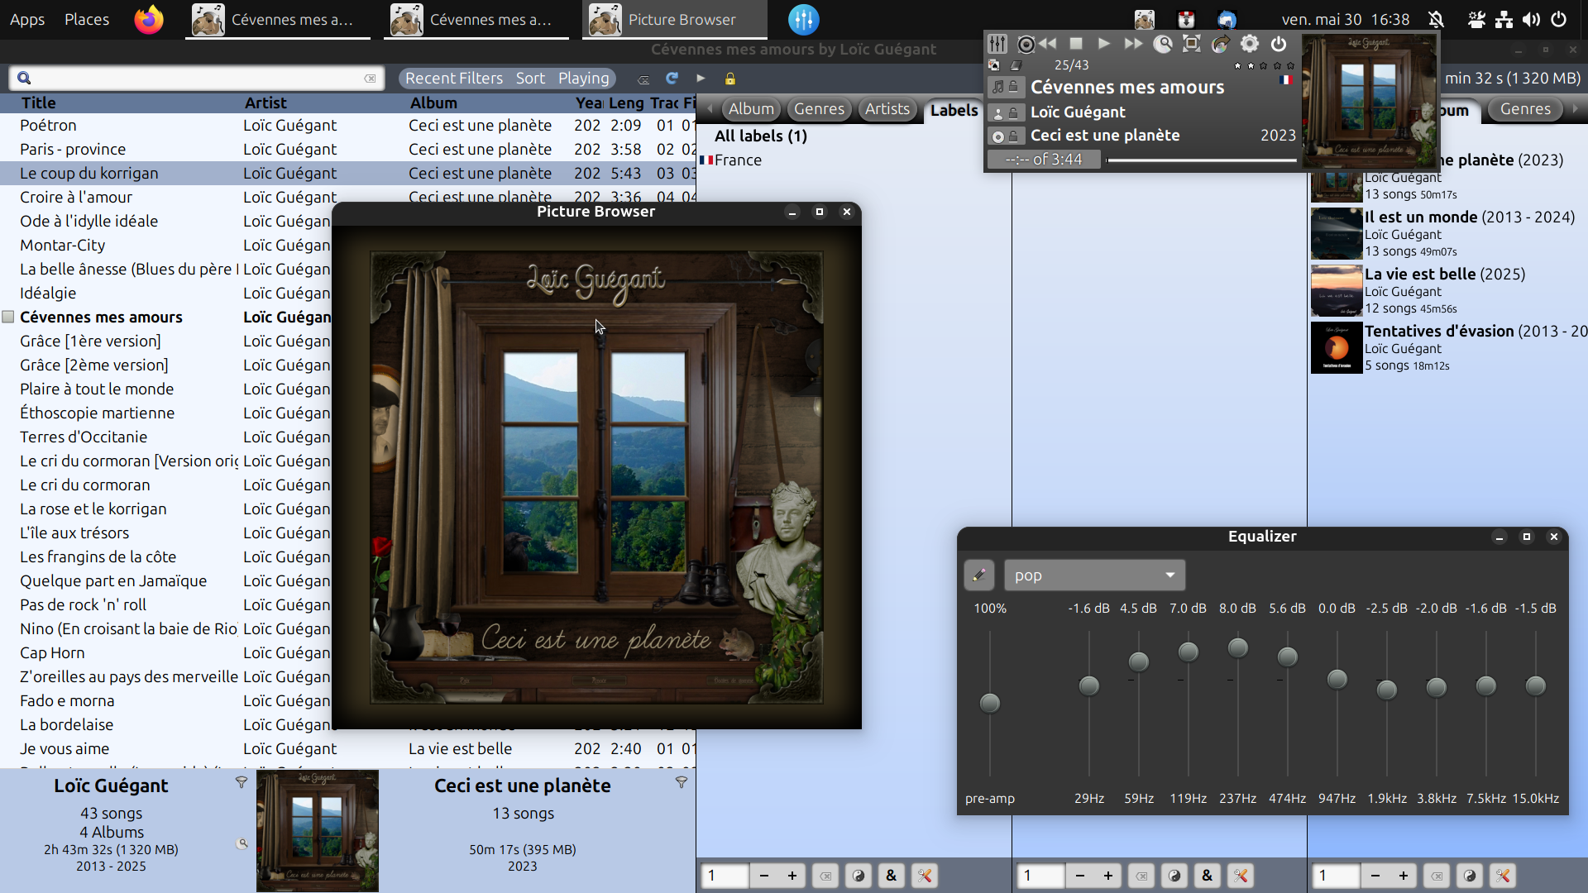The image size is (1588, 893).
Task: Click the music note icon beside the song title
Action: [998, 88]
